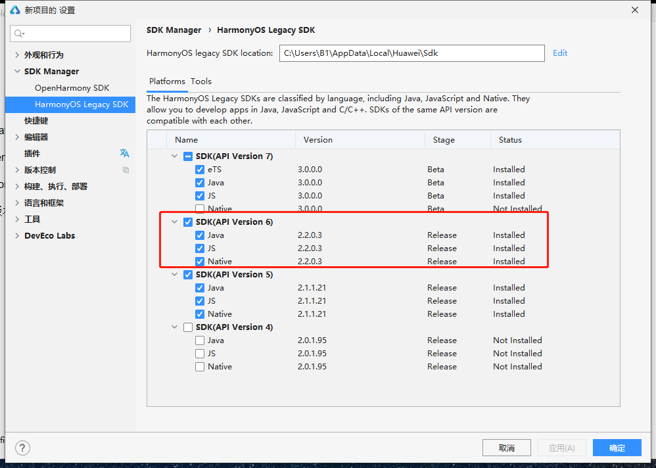Check SDK(API Version 4) group checkbox
The width and height of the screenshot is (656, 468).
coord(188,327)
